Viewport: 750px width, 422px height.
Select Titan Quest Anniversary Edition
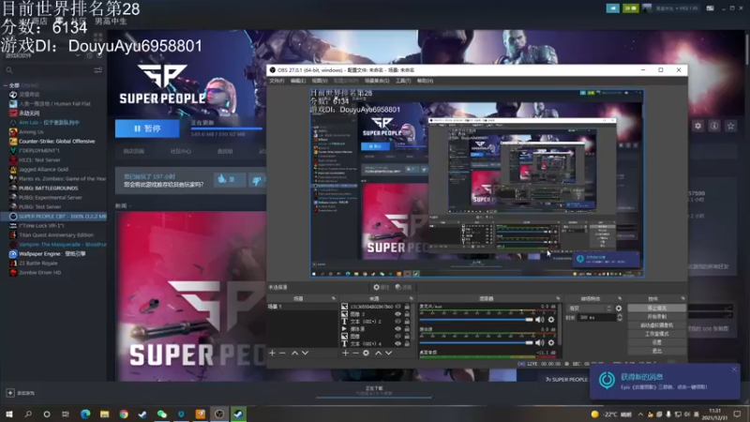56,235
